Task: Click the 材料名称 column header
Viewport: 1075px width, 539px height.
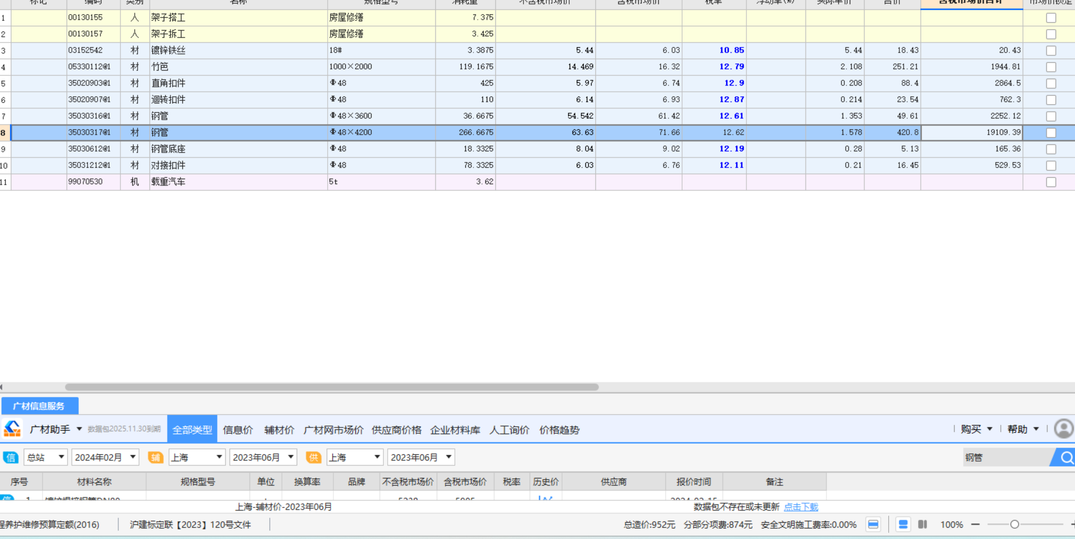Action: (x=94, y=482)
